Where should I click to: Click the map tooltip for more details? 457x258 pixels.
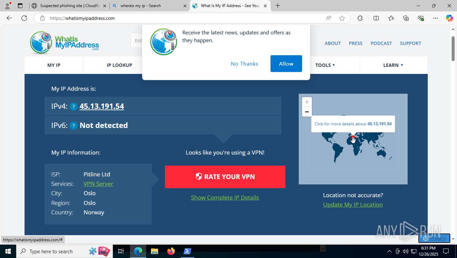tap(353, 124)
